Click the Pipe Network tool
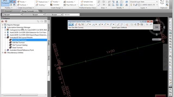 coord(70,5)
